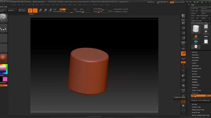Click the Xpose icon
211x118 pixels.
click(183, 111)
